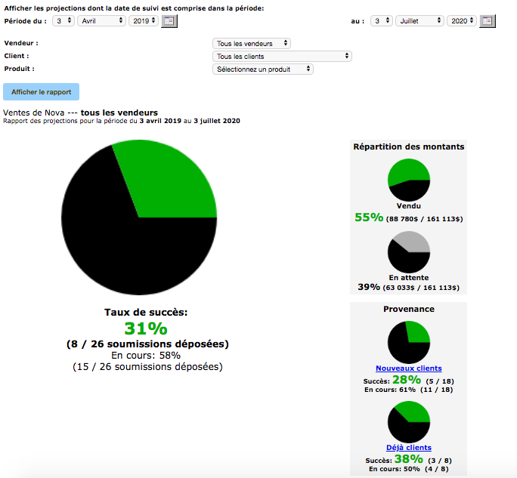Viewport: 517px width, 478px height.
Task: Expand the Tous les vendeurs dropdown
Action: (x=251, y=44)
